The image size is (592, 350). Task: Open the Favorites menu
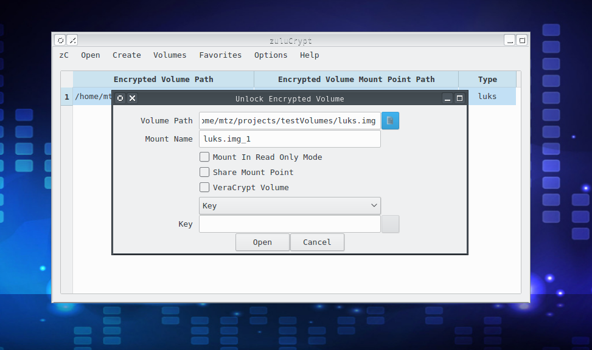[x=220, y=55]
